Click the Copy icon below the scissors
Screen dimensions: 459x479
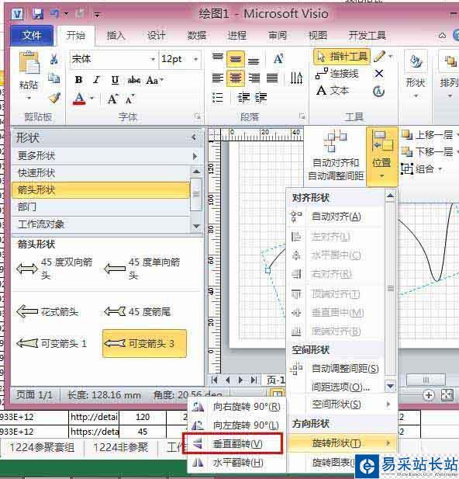[x=54, y=78]
